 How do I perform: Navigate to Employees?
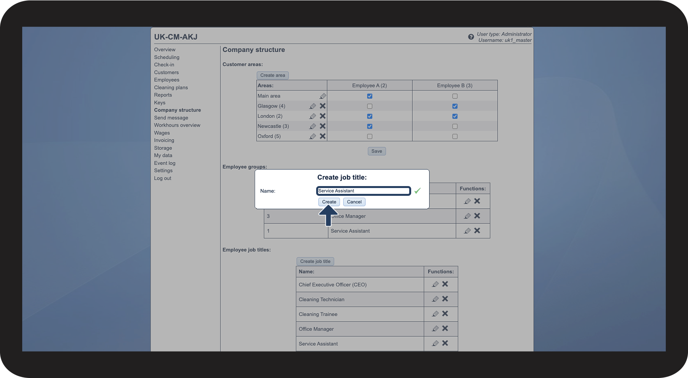(167, 80)
